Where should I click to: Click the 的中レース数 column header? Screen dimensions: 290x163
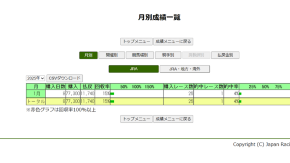[x=208, y=87]
